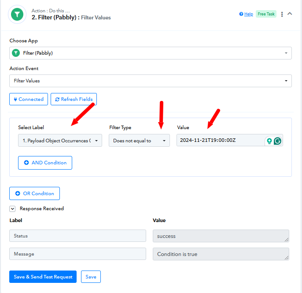Viewport: 302px width, 293px height.
Task: Open the three-dot step options menu
Action: click(x=282, y=14)
